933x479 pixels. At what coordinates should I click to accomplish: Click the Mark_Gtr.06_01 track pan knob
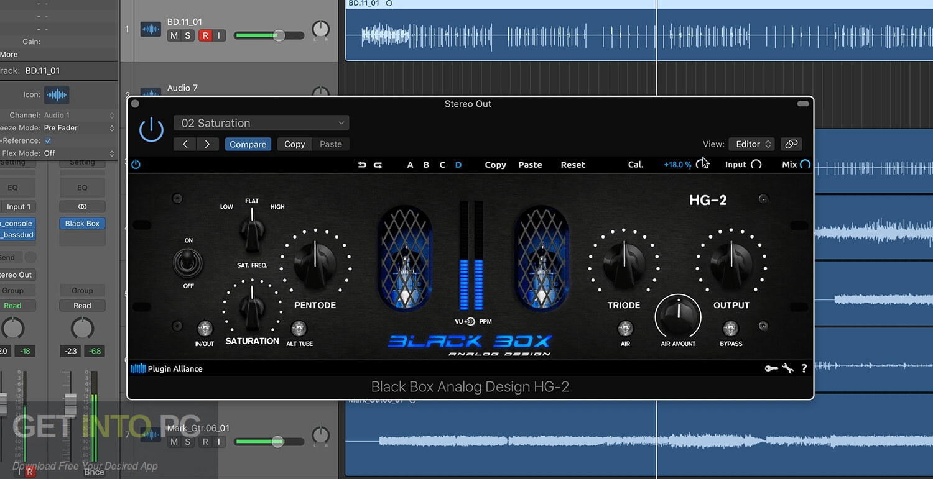(x=320, y=435)
